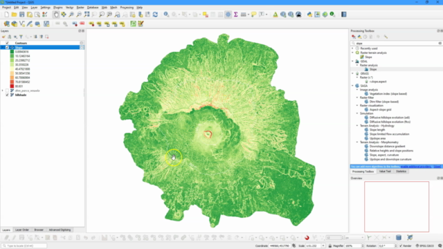
Task: Open a project using the folder icon
Action: (14, 15)
